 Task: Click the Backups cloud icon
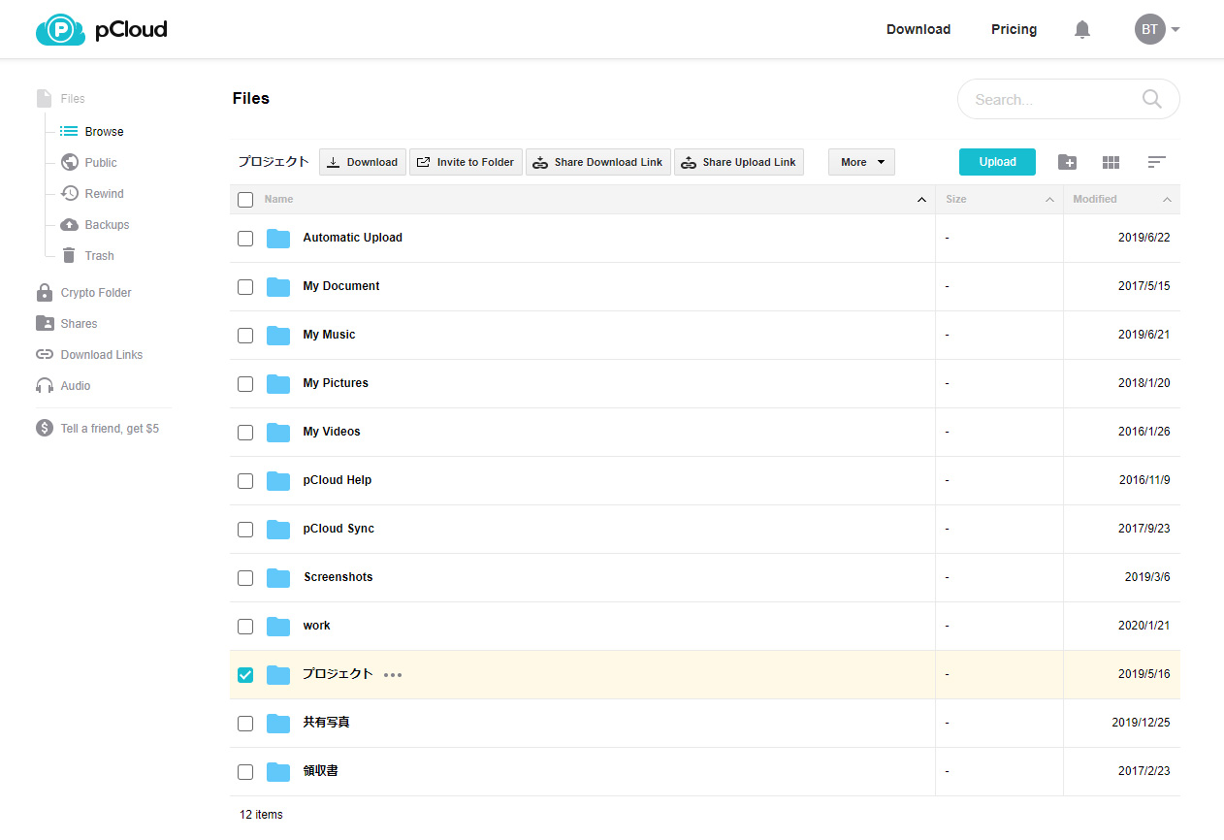(69, 224)
